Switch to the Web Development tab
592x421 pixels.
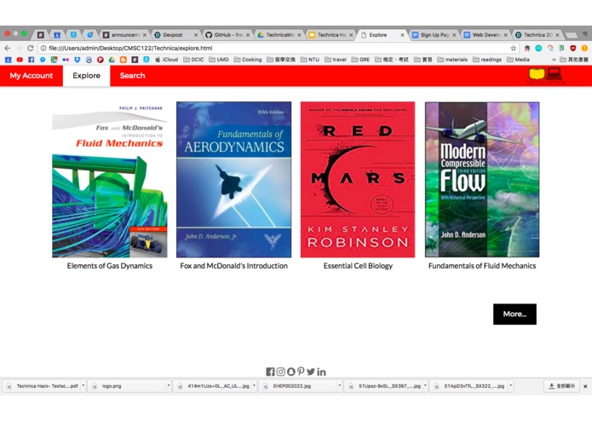coord(486,35)
